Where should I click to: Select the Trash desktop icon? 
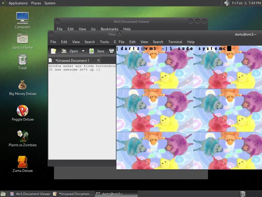[23, 62]
